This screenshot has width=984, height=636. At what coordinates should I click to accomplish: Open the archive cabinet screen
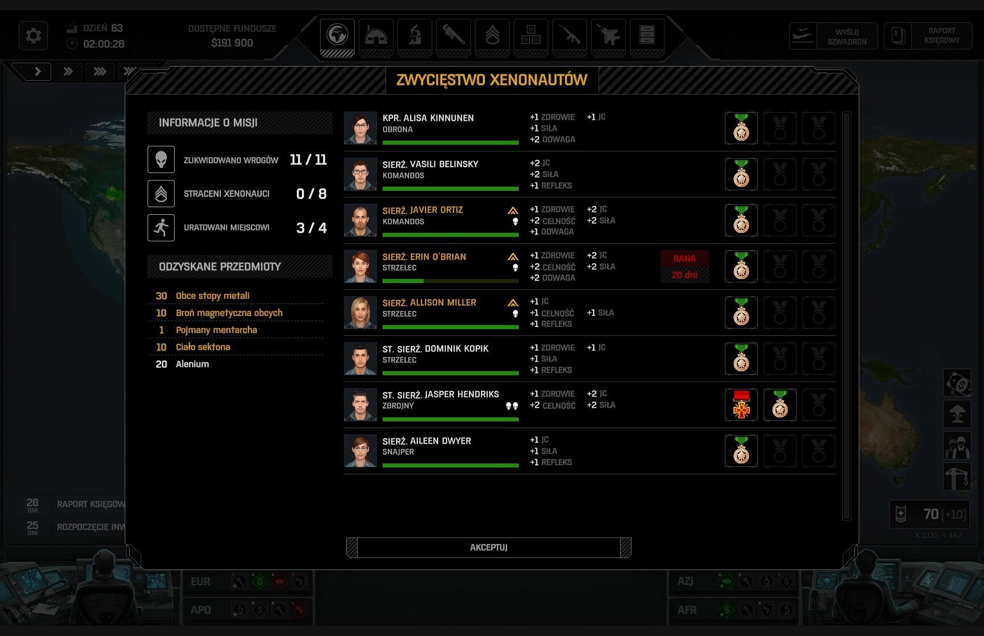(647, 35)
